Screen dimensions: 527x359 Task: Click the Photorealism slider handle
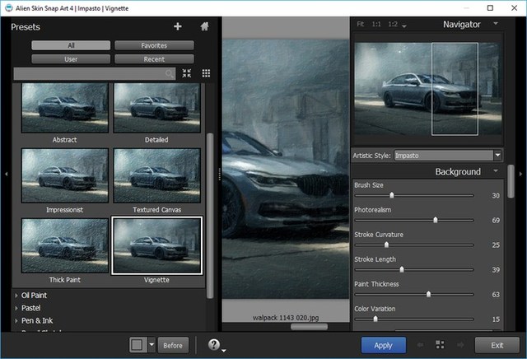click(x=436, y=221)
